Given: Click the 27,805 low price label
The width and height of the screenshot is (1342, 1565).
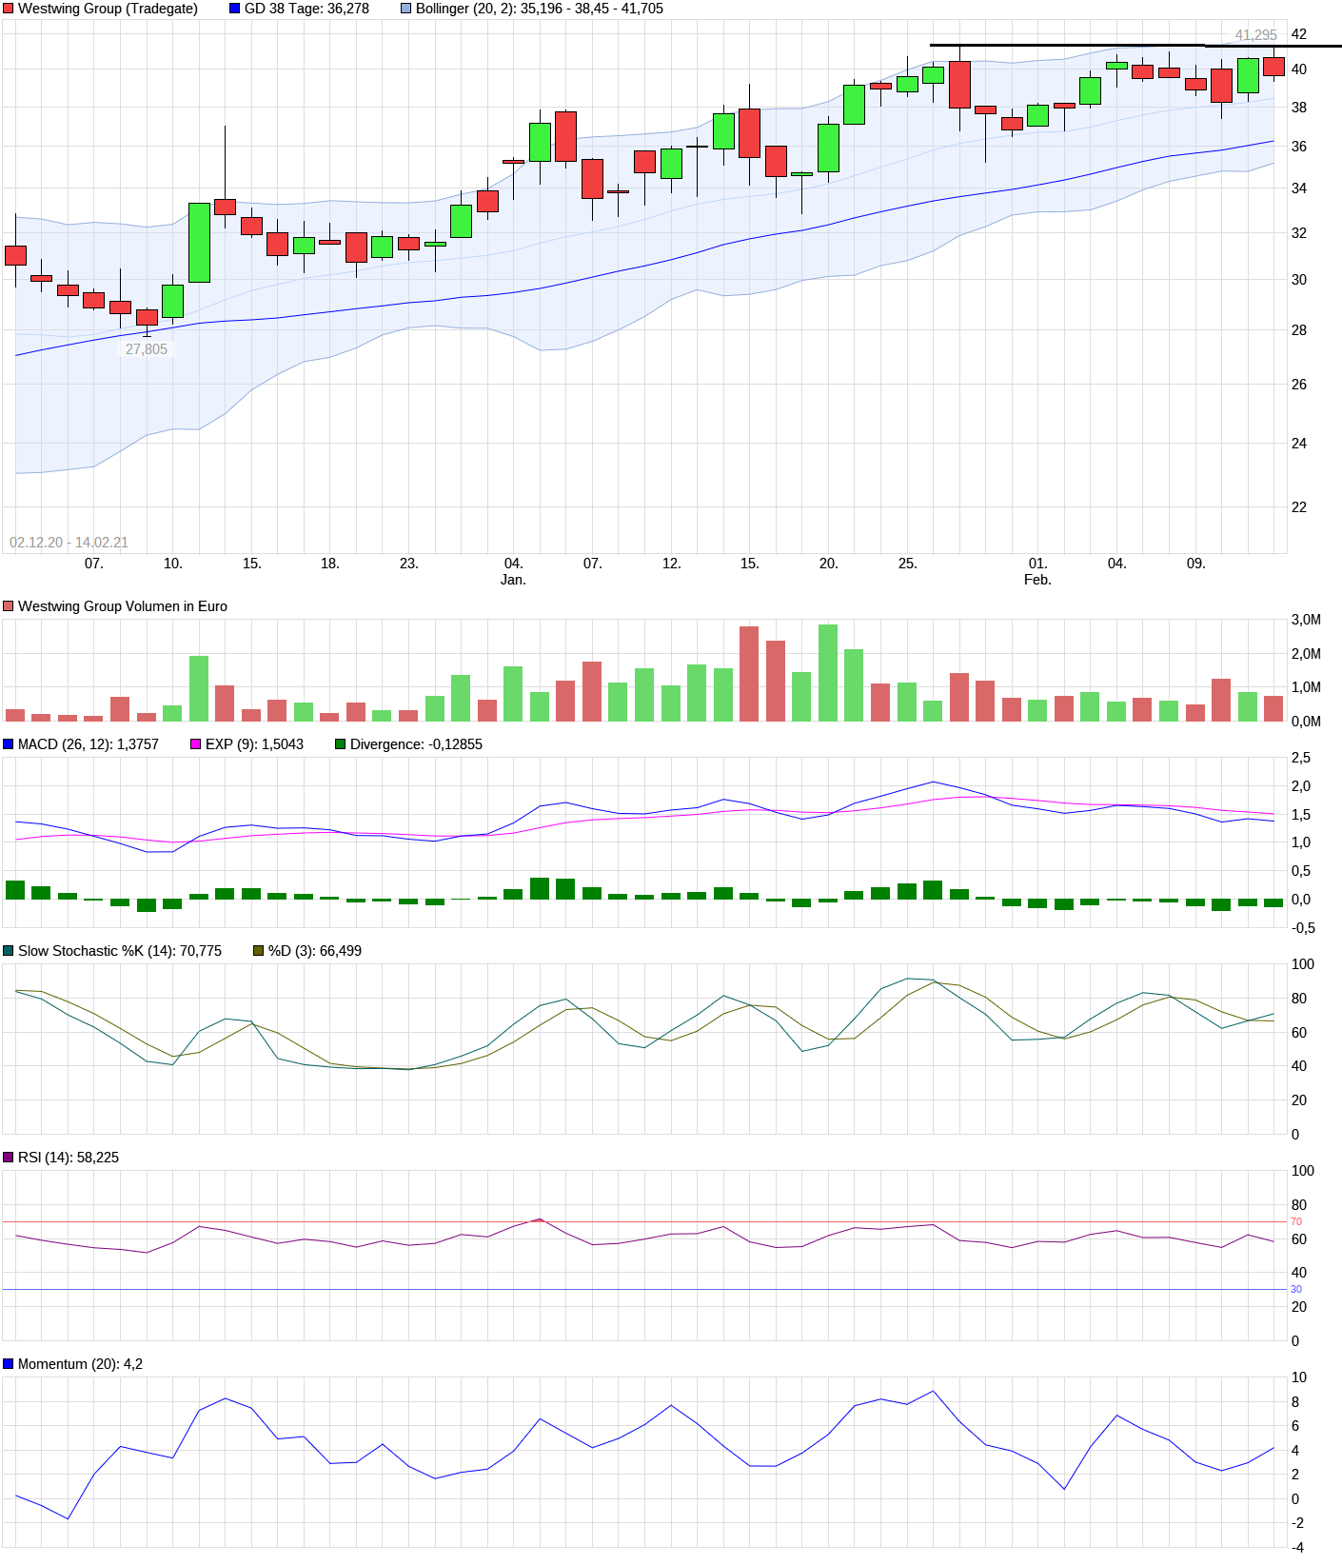Looking at the screenshot, I should pyautogui.click(x=146, y=349).
